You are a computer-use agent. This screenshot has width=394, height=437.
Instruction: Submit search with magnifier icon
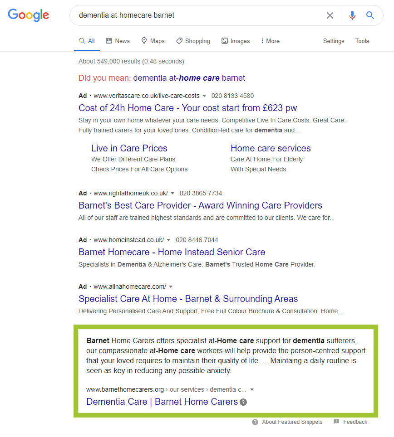click(370, 15)
